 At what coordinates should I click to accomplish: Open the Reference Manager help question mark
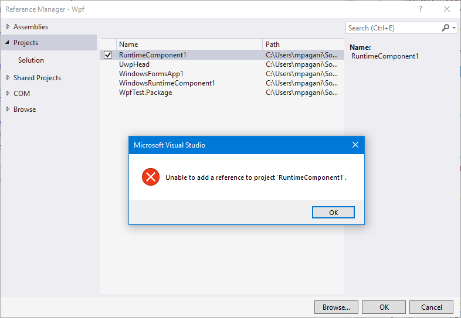421,9
